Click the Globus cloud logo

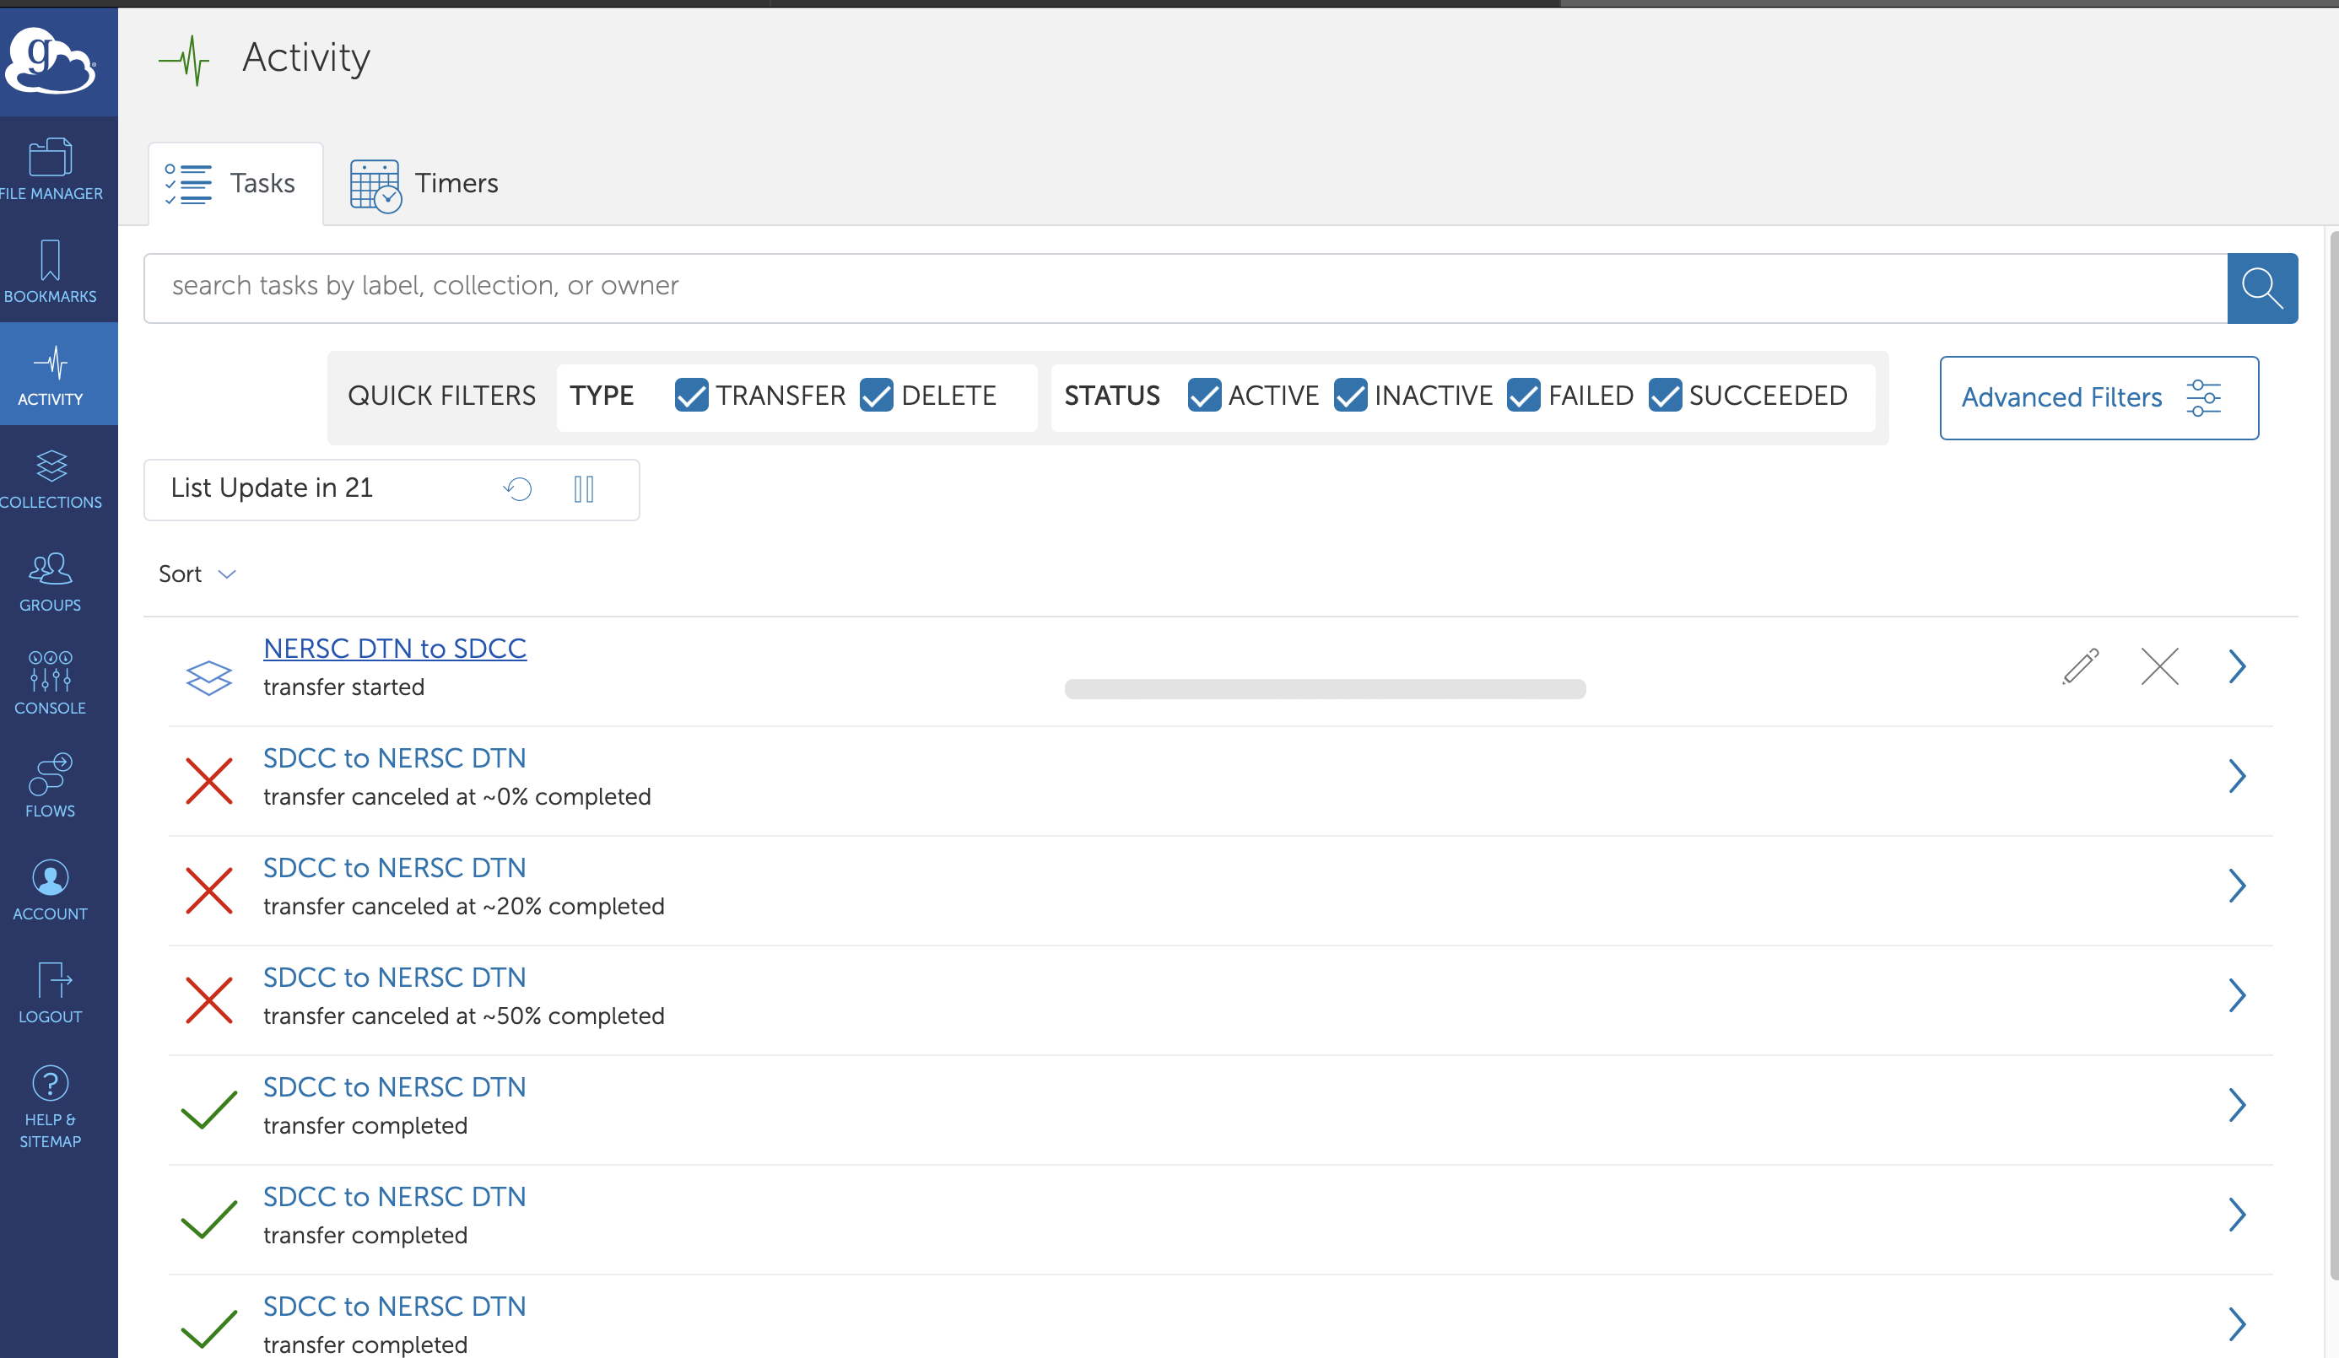coord(49,60)
